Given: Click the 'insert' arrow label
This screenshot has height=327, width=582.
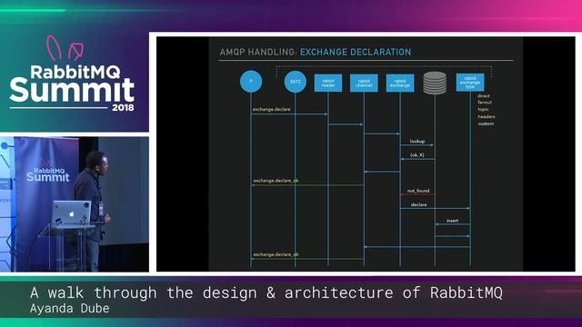Looking at the screenshot, I should 452,221.
